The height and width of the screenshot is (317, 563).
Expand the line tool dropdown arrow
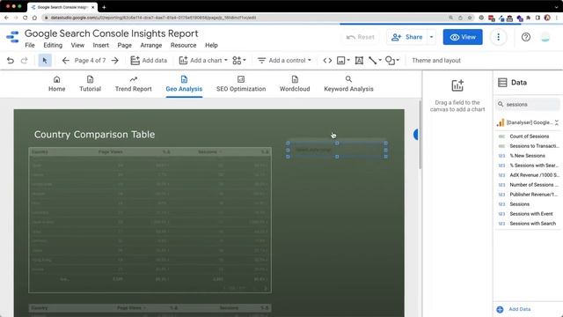380,61
